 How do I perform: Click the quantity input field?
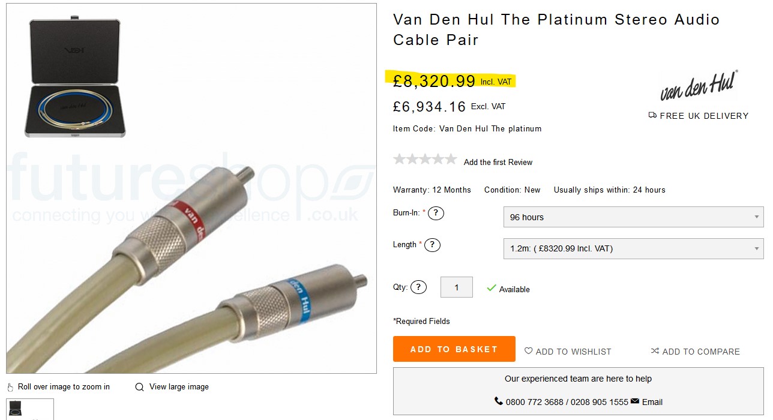click(x=457, y=287)
